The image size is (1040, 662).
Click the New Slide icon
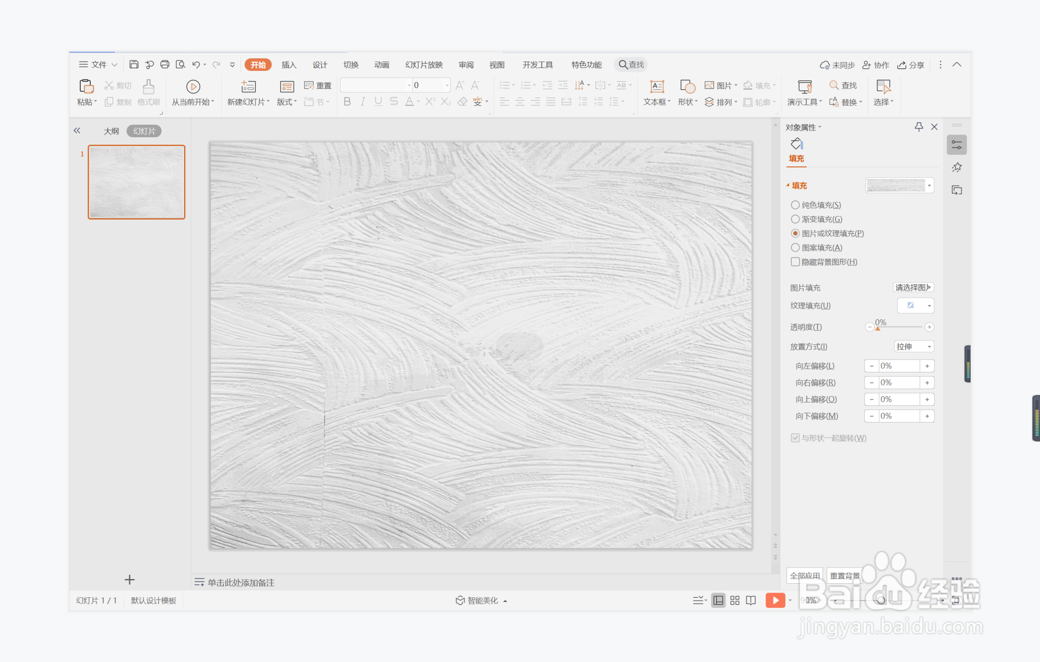[x=248, y=87]
